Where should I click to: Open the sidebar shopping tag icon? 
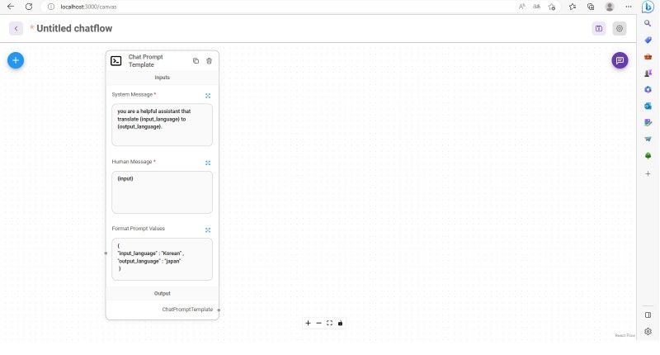[x=648, y=40]
